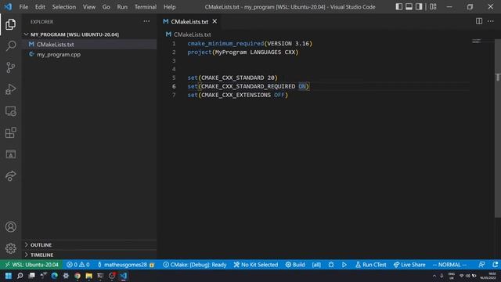
Task: Open the Terminal menu
Action: [146, 7]
